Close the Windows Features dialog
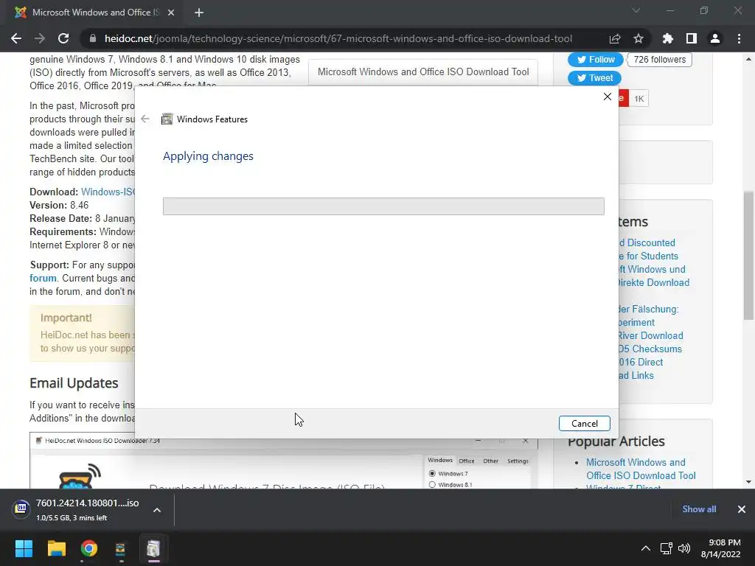Image resolution: width=755 pixels, height=566 pixels. click(x=608, y=97)
